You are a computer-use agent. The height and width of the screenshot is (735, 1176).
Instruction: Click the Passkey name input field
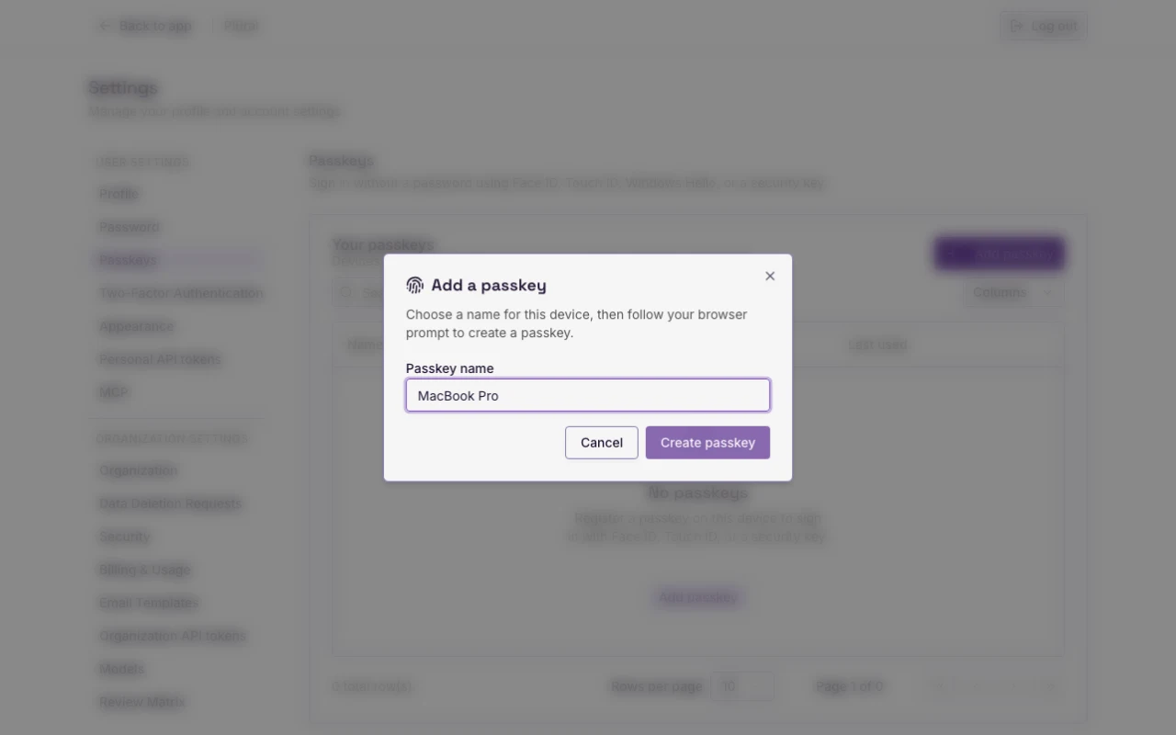[588, 395]
